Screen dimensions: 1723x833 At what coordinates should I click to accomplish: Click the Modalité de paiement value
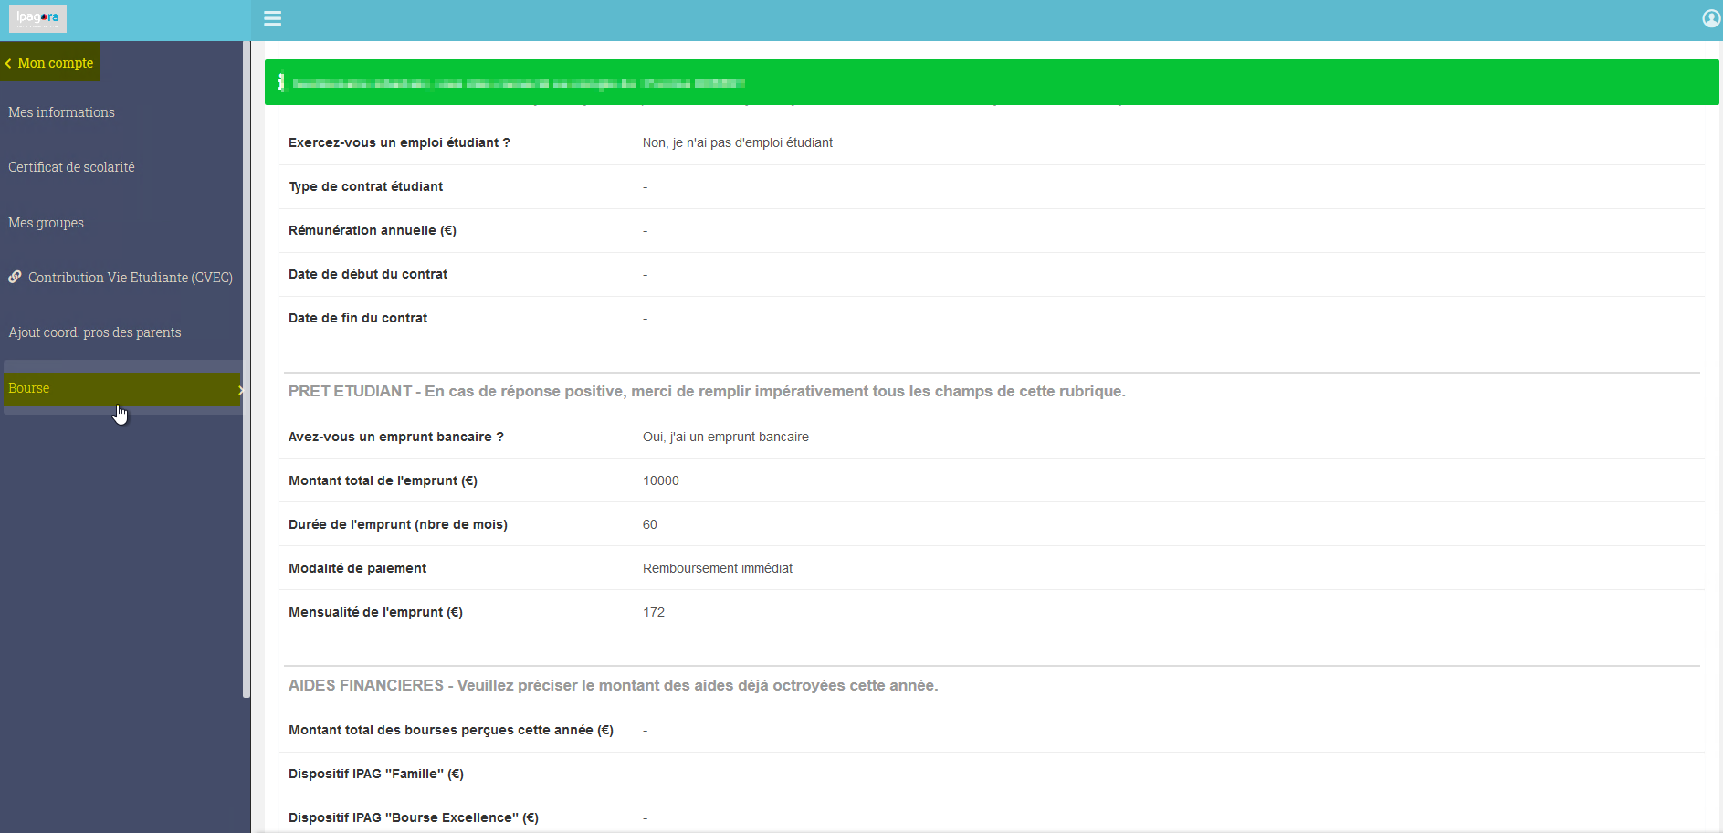click(x=718, y=568)
